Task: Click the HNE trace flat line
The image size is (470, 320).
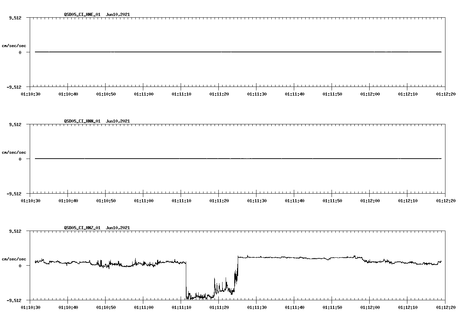Action: [238, 52]
